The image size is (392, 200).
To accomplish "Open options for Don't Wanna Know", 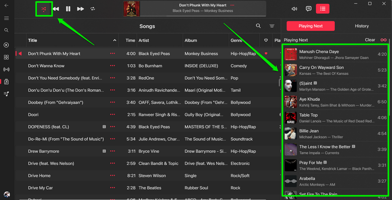I will point(113,66).
